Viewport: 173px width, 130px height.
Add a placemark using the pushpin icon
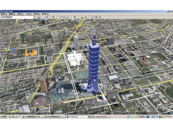54,17
